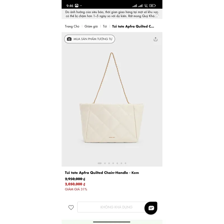Jump to second product image dot

click(105, 163)
